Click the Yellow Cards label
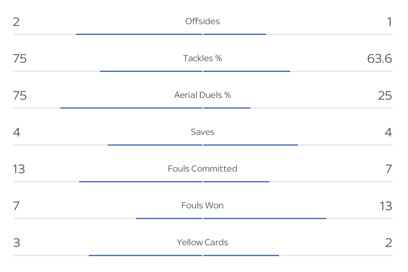The height and width of the screenshot is (272, 408). pos(202,243)
